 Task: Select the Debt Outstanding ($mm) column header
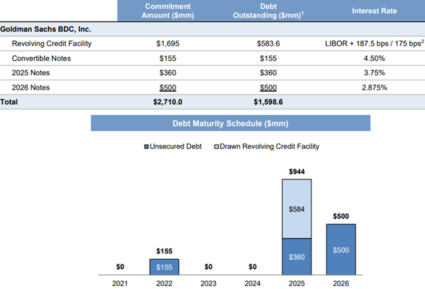point(268,11)
